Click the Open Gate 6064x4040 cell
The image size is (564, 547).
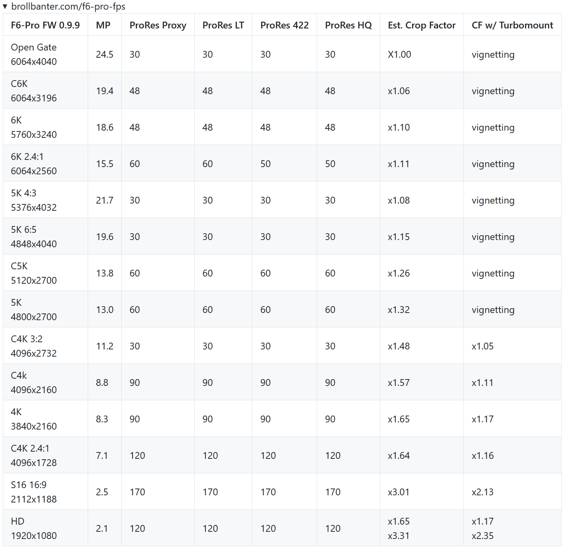coord(34,54)
